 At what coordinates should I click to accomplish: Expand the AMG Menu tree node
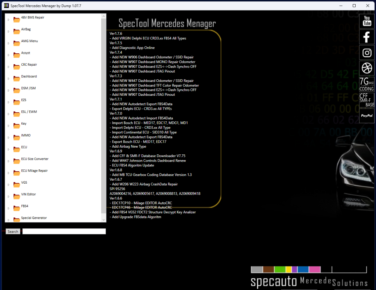8,43
